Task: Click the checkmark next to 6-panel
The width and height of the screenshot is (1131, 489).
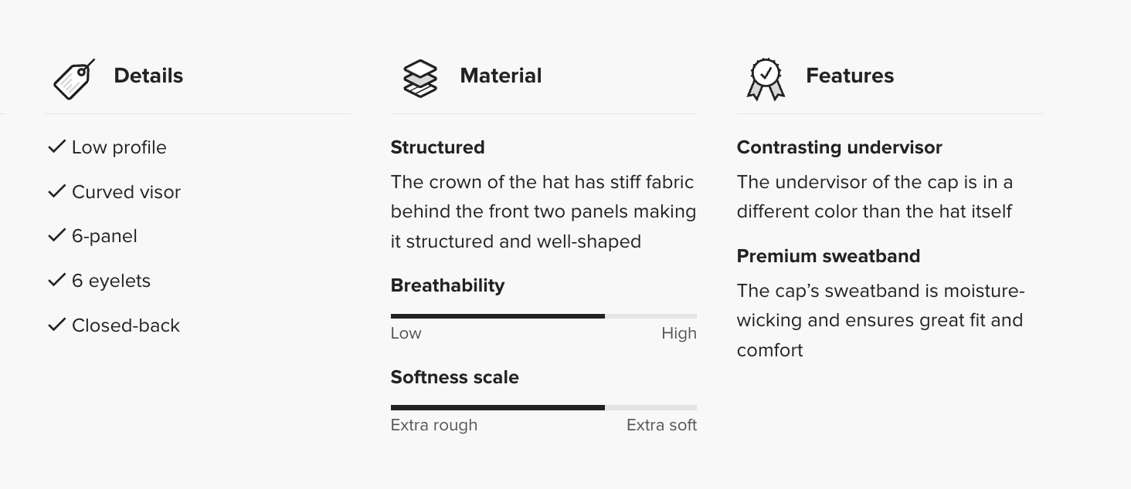Action: coord(56,235)
